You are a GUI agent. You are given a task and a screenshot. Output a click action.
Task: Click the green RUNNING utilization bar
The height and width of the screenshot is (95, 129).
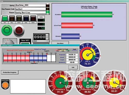click(x=87, y=15)
